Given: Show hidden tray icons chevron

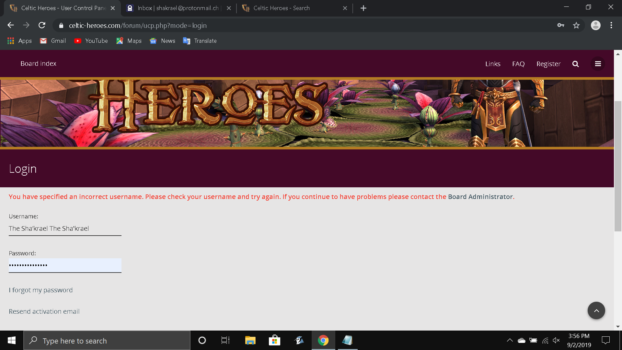Looking at the screenshot, I should point(510,340).
